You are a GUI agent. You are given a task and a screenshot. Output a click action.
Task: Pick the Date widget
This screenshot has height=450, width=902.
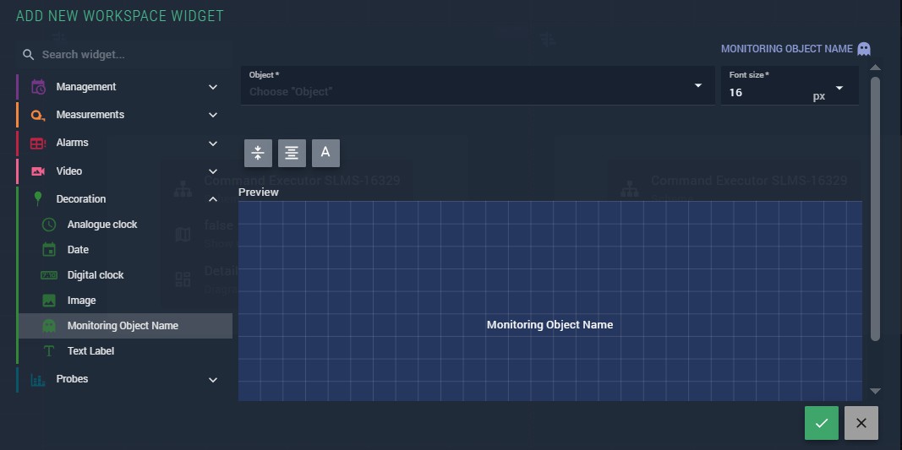(x=78, y=250)
